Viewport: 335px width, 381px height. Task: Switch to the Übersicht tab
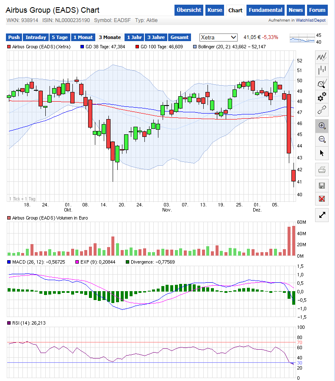click(188, 10)
